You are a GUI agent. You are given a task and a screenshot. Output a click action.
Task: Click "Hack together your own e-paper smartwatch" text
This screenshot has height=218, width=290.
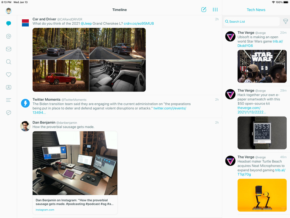coord(259,99)
